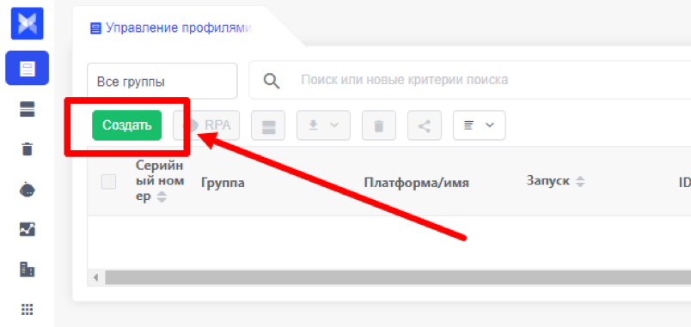Viewport: 691px width, 327px height.
Task: Click the green Создать button
Action: pyautogui.click(x=127, y=125)
